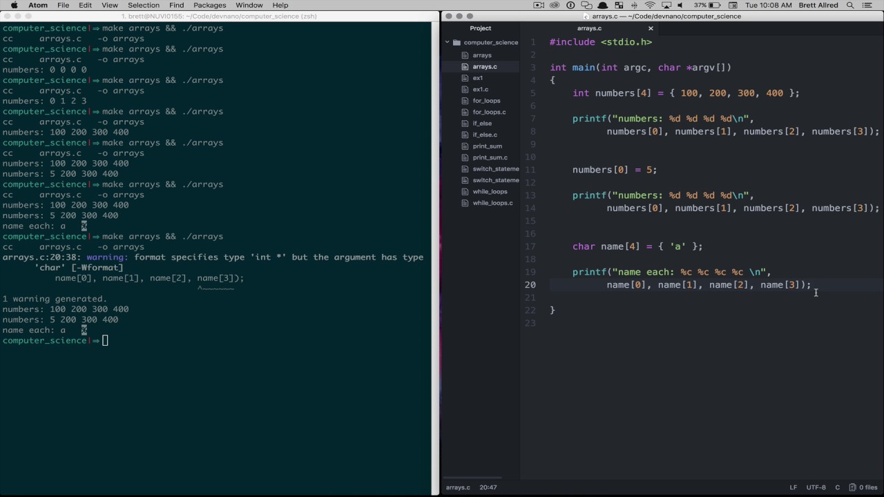Open the Selection menu
Screen dimensions: 884x497
tap(144, 6)
